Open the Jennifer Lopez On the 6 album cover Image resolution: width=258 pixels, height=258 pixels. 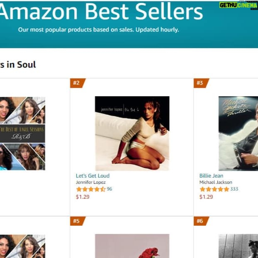click(132, 133)
